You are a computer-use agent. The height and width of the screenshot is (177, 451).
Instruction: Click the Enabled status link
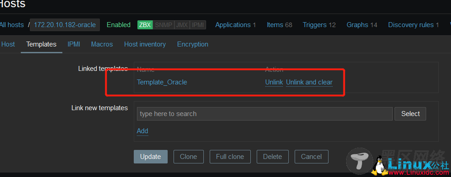[118, 25]
